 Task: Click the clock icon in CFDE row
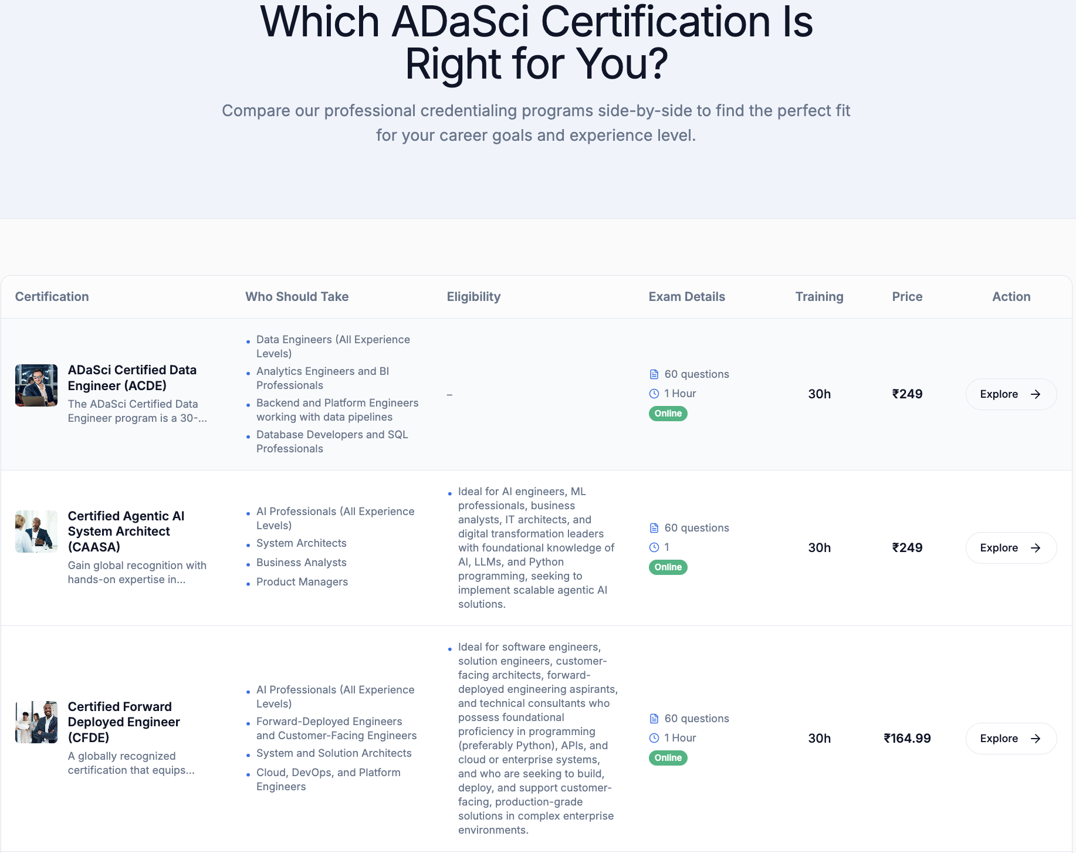[654, 738]
